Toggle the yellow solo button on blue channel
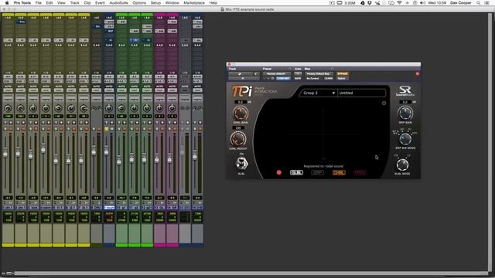 click(x=107, y=129)
